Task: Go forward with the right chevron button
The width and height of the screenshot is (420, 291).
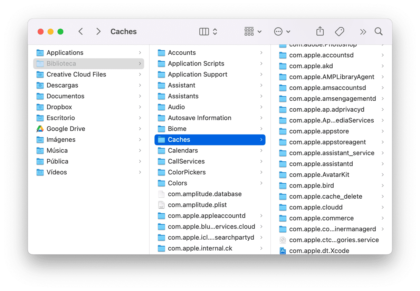Action: coord(98,32)
